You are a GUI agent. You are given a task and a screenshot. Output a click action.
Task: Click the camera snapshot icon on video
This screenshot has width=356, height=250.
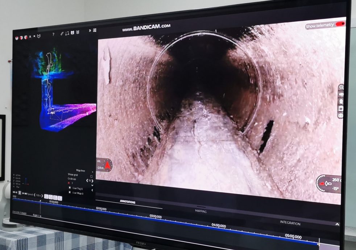point(340,115)
